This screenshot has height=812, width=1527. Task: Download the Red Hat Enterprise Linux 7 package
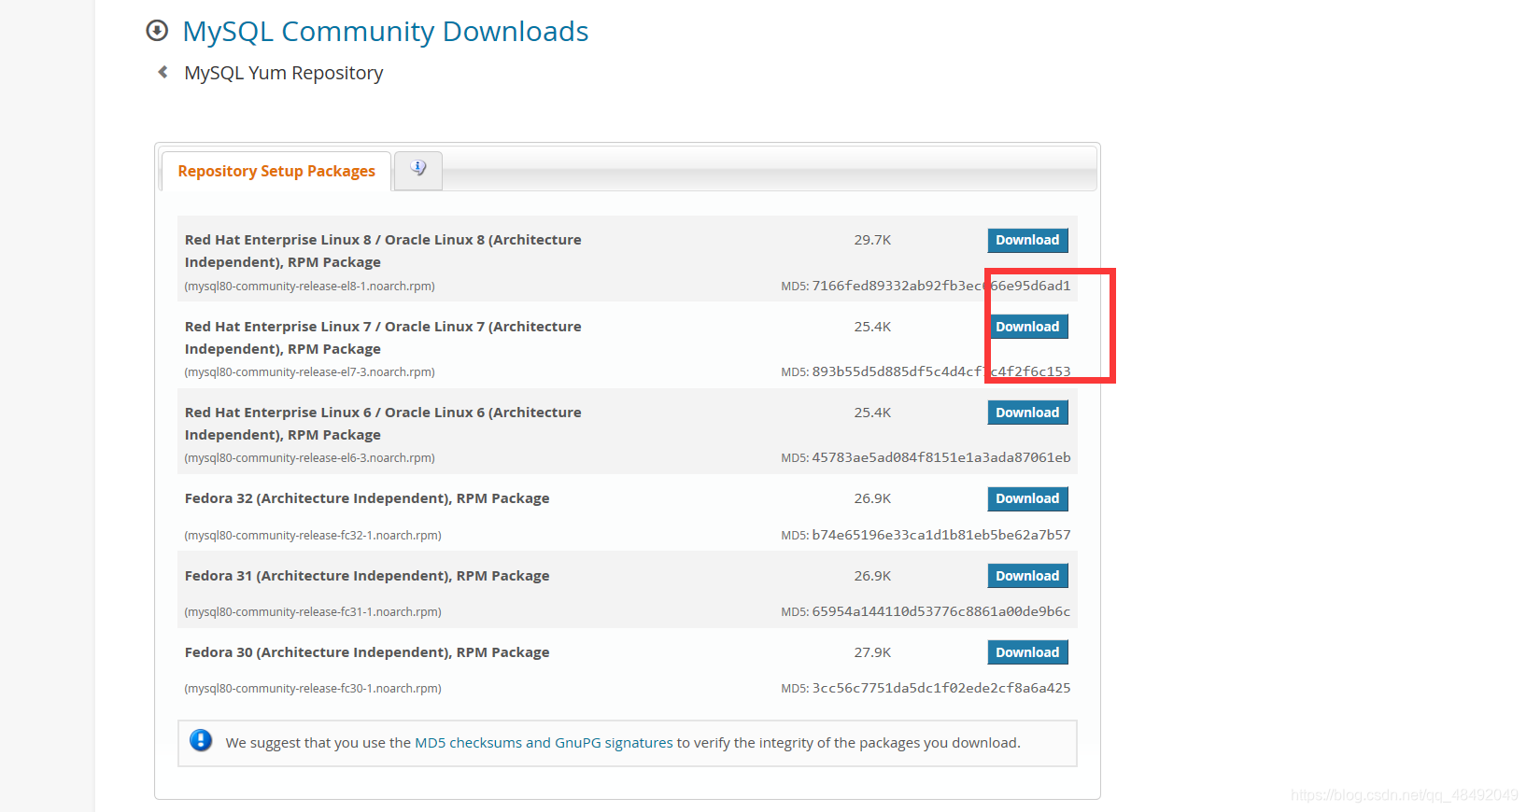pyautogui.click(x=1027, y=327)
